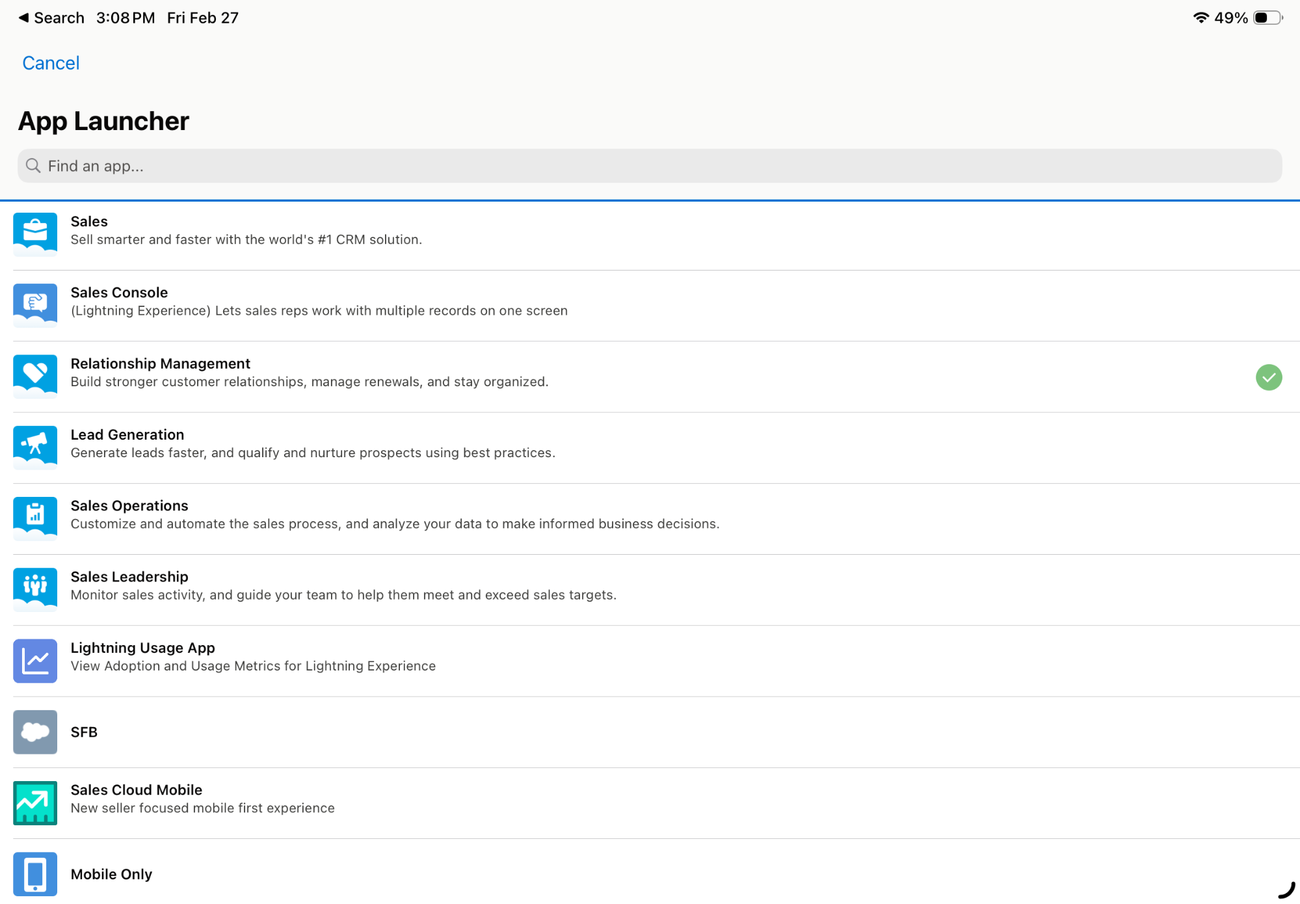The image size is (1300, 904).
Task: Select the Sales Cloud Mobile title text
Action: point(137,790)
